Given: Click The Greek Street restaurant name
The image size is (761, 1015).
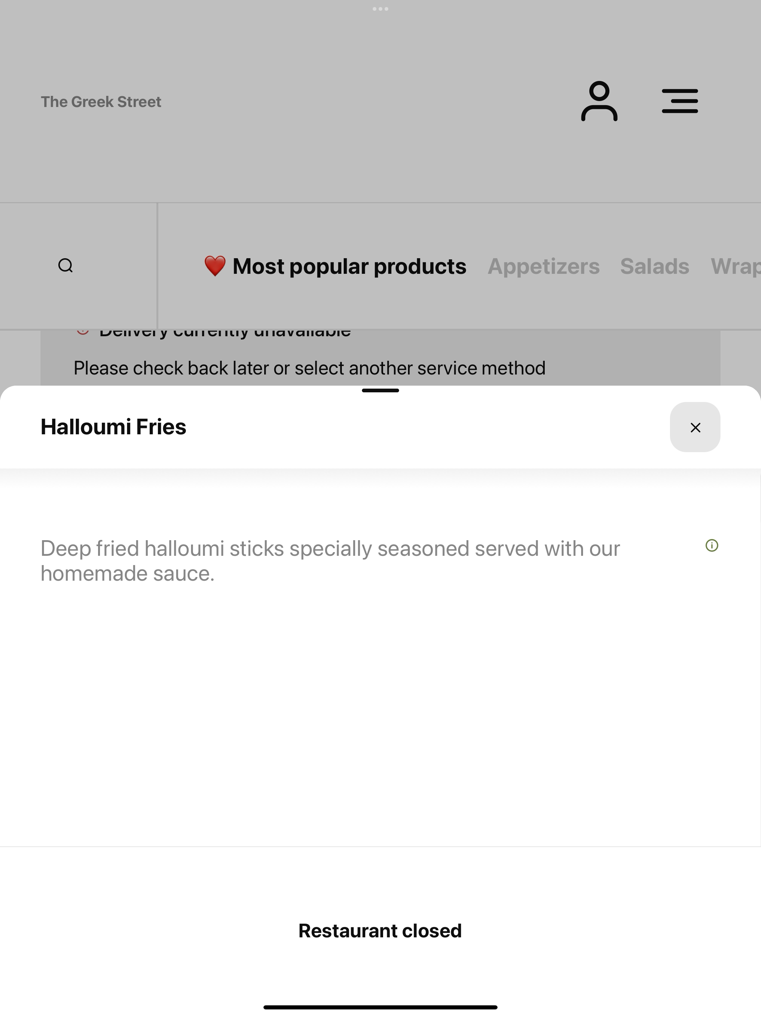Looking at the screenshot, I should [x=101, y=101].
